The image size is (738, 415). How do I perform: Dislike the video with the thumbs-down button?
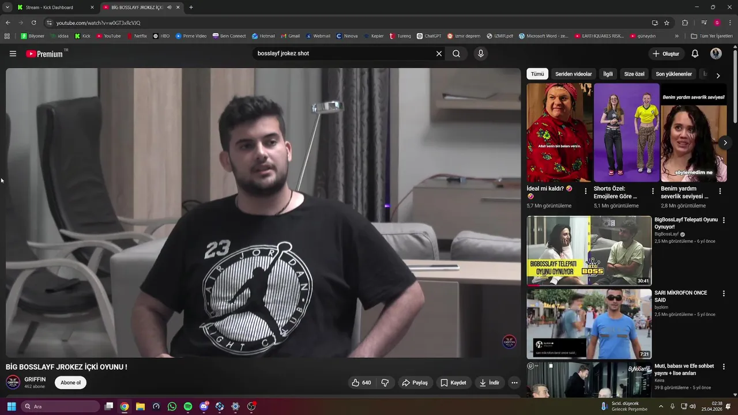385,383
